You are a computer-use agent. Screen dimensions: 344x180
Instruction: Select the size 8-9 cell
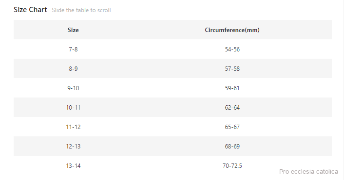73,68
